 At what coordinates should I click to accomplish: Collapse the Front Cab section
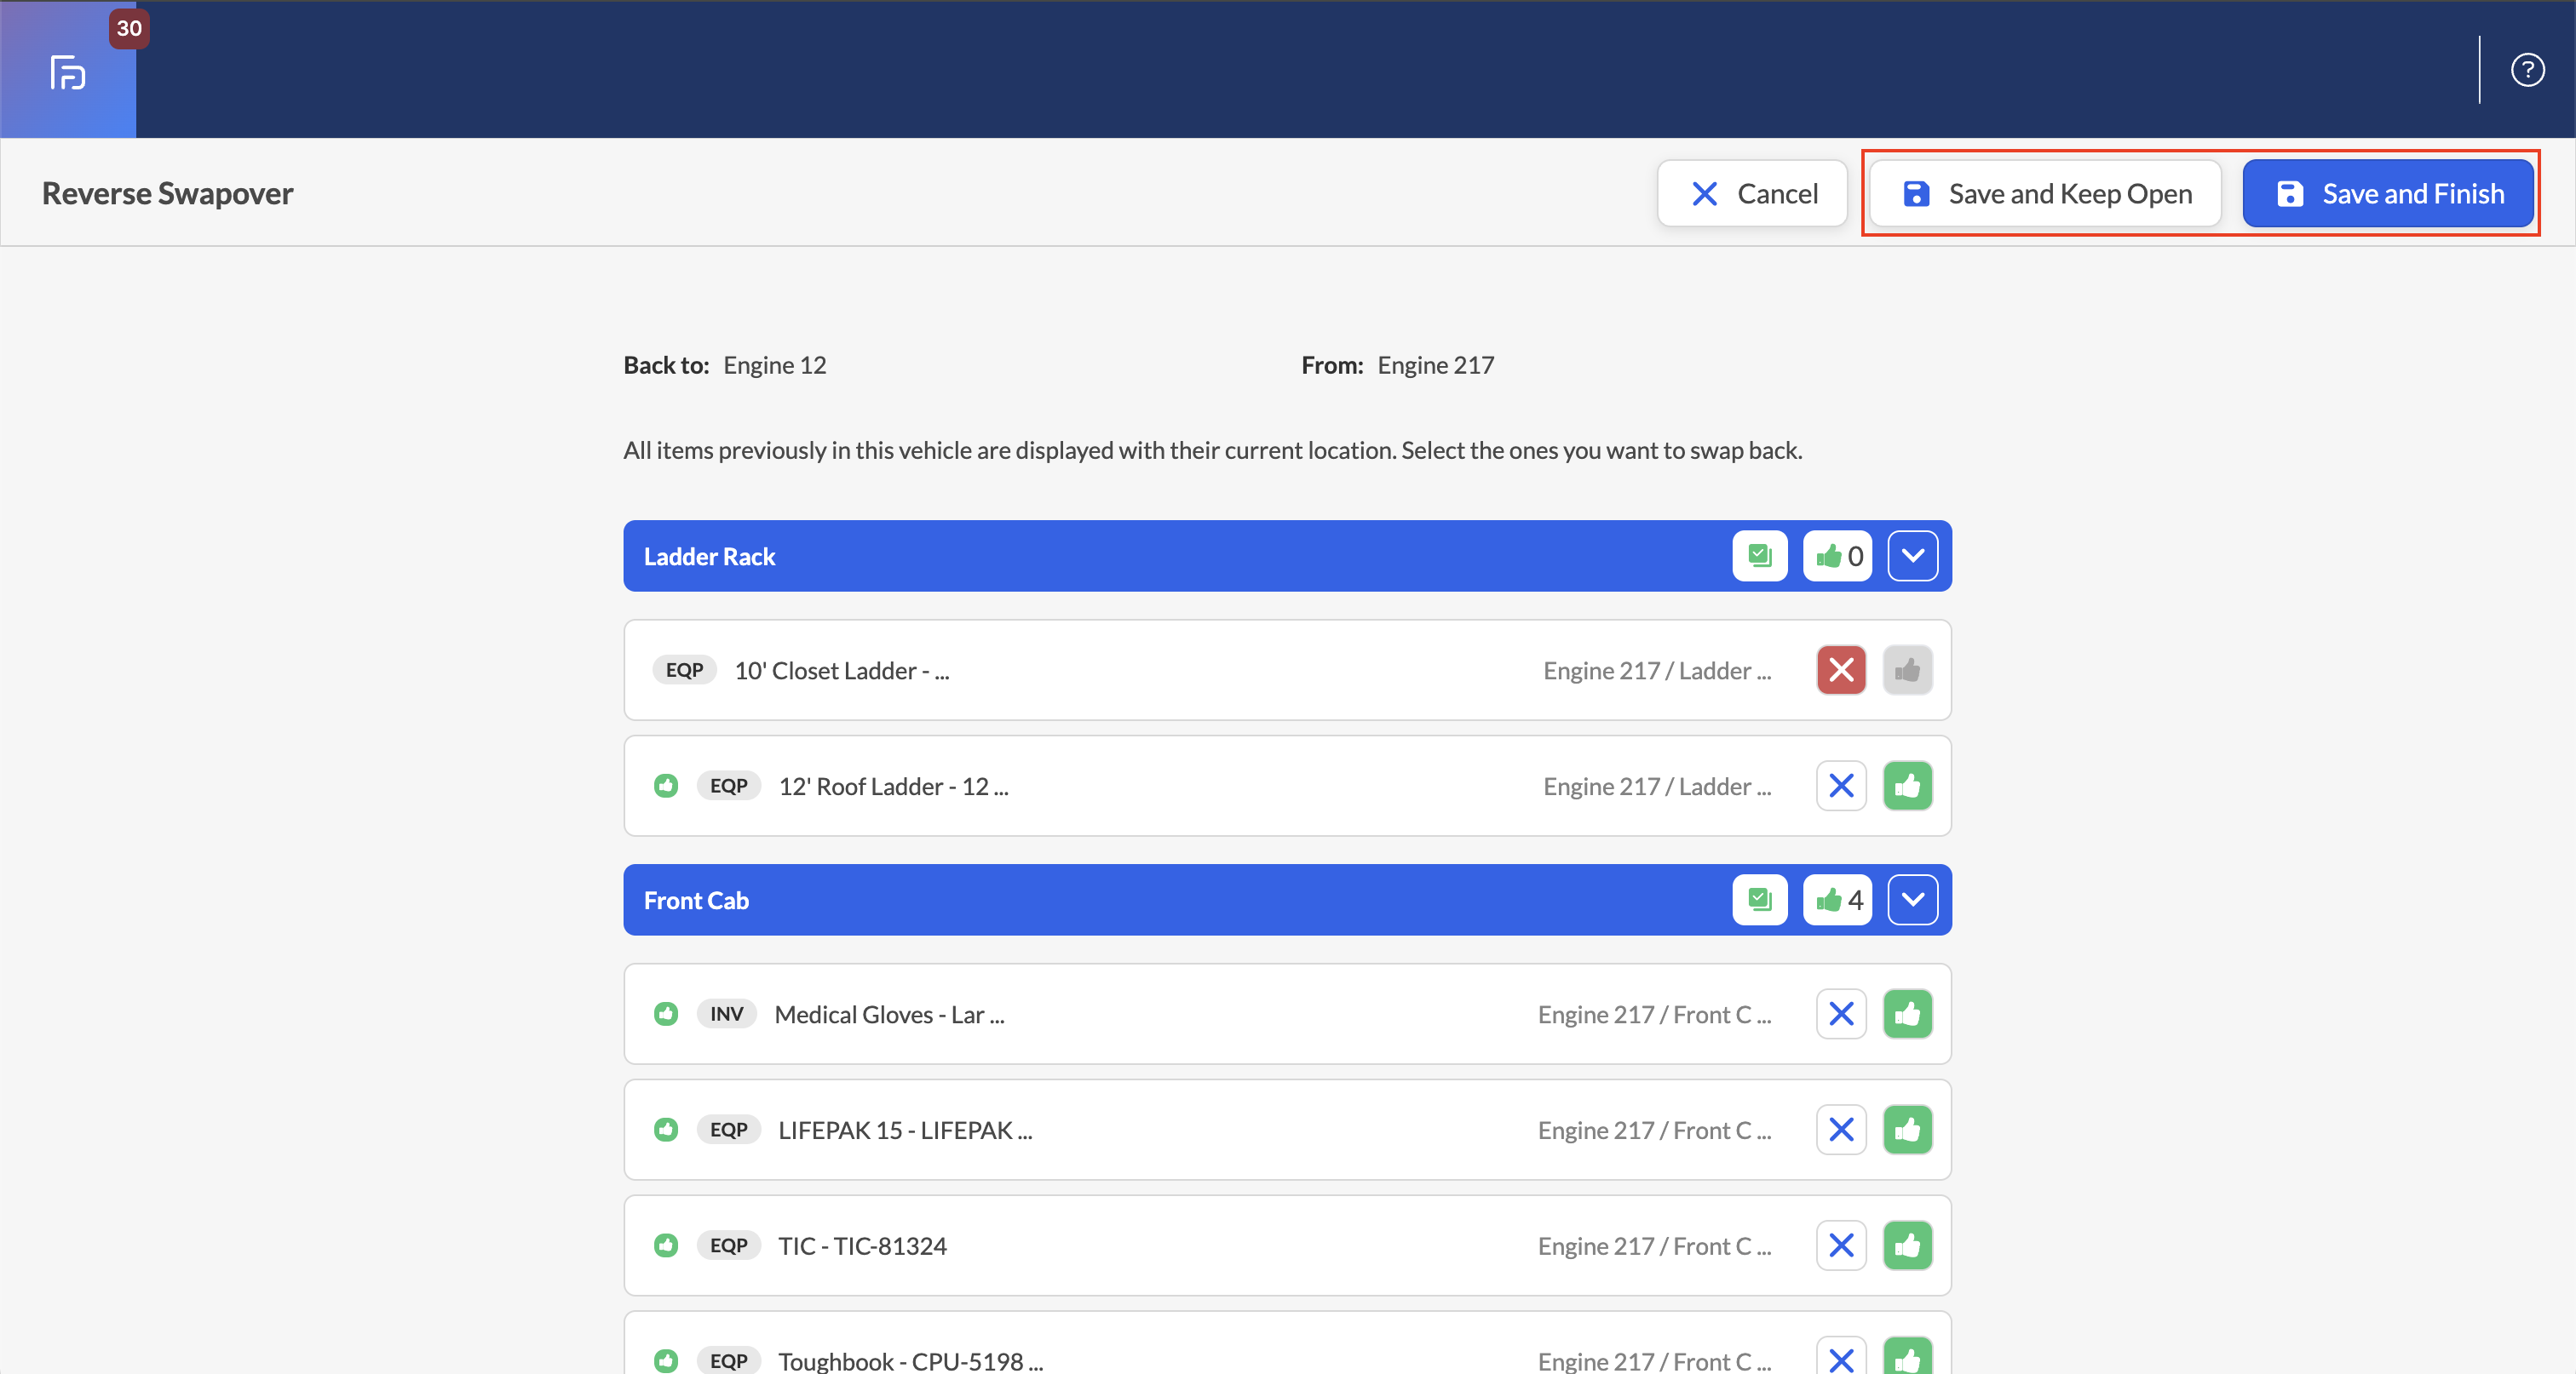(1912, 899)
